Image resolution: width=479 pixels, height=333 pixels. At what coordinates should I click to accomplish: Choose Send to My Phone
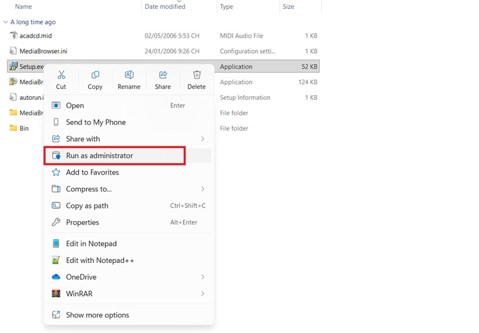tap(128, 122)
